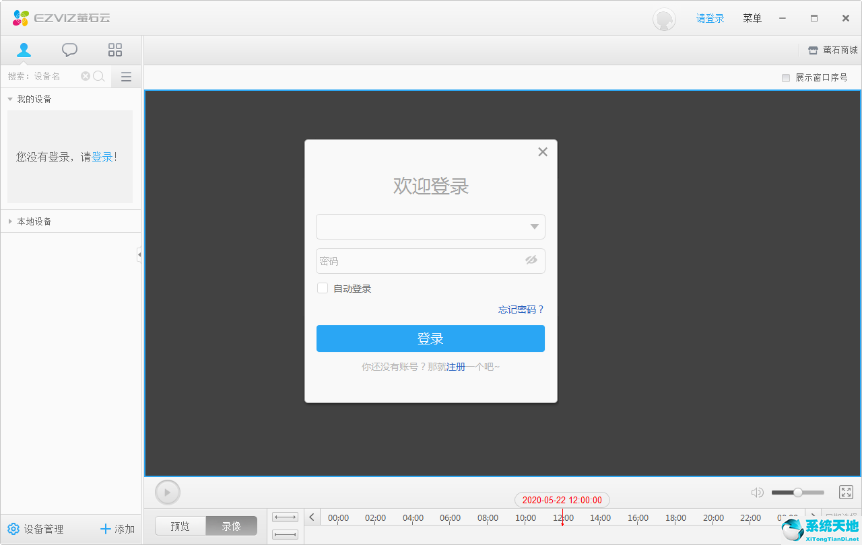Collapse the 我的设备 tree section
862x545 pixels.
click(x=10, y=99)
